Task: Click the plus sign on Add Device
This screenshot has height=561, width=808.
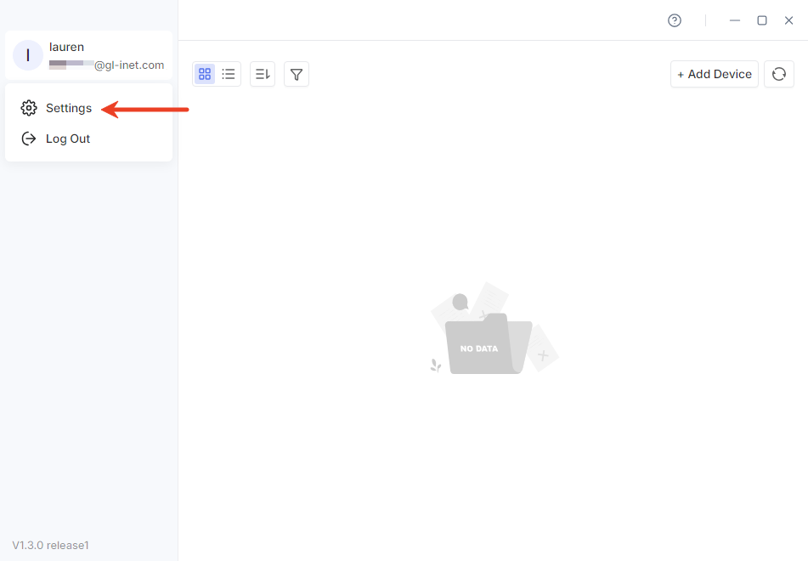Action: pos(681,75)
